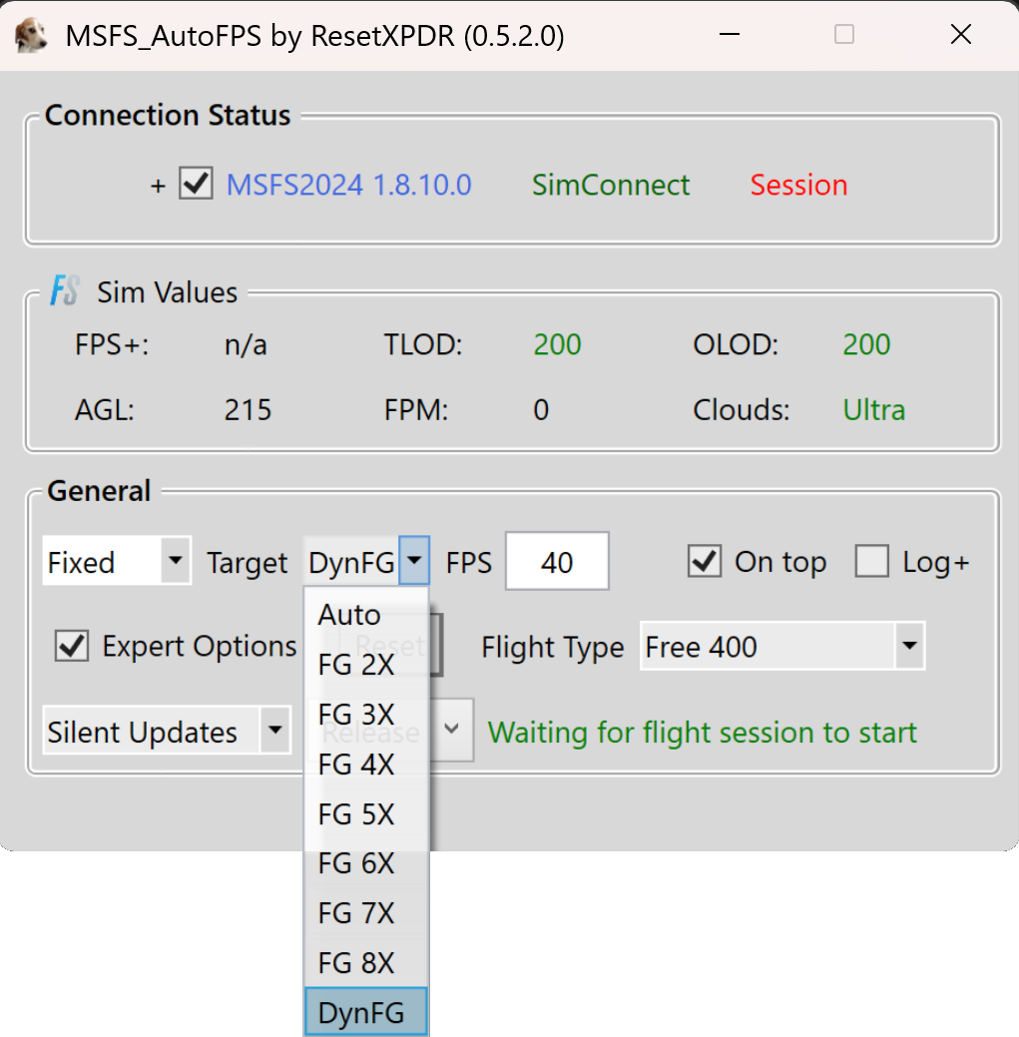Open the Fixed mode dropdown
This screenshot has width=1019, height=1037.
point(117,561)
